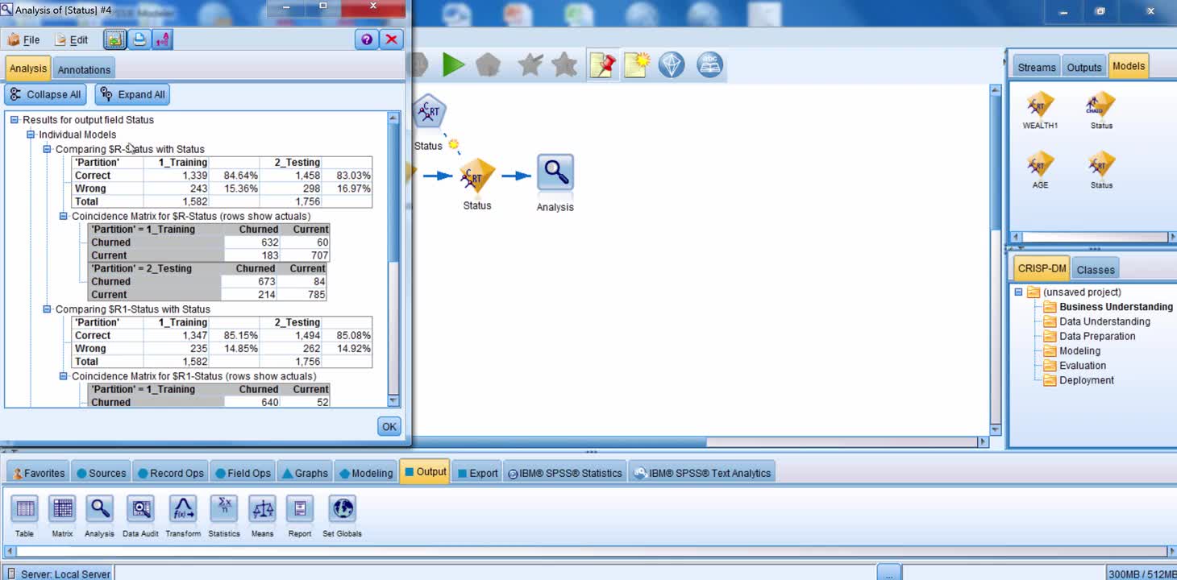The image size is (1177, 580).
Task: Click the green Run stream play icon
Action: pyautogui.click(x=453, y=65)
